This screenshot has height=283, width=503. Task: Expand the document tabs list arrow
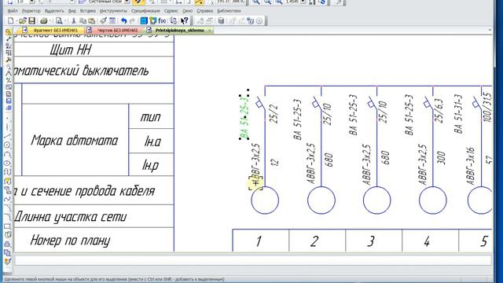point(490,30)
